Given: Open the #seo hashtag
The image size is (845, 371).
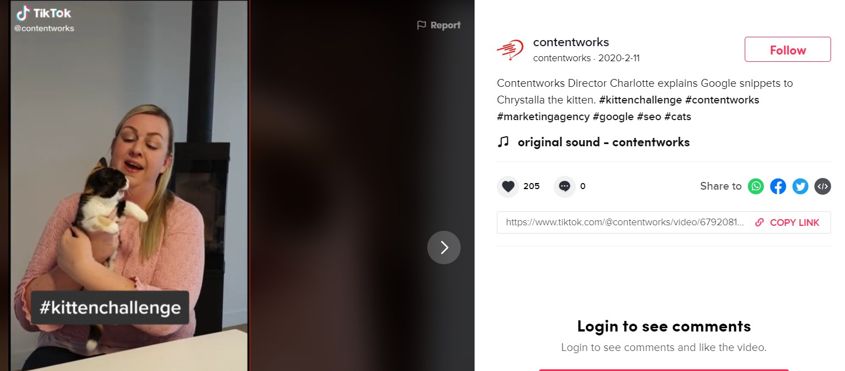Looking at the screenshot, I should [649, 117].
